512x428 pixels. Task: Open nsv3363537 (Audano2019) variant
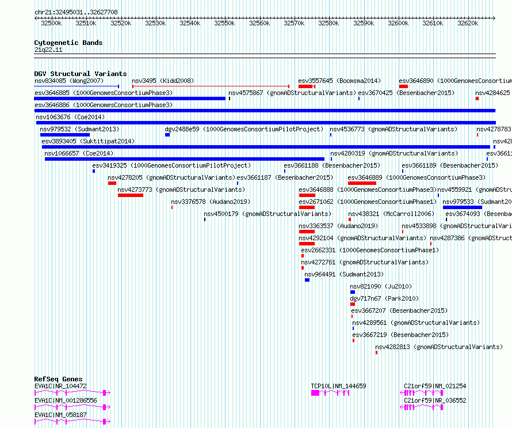338,226
